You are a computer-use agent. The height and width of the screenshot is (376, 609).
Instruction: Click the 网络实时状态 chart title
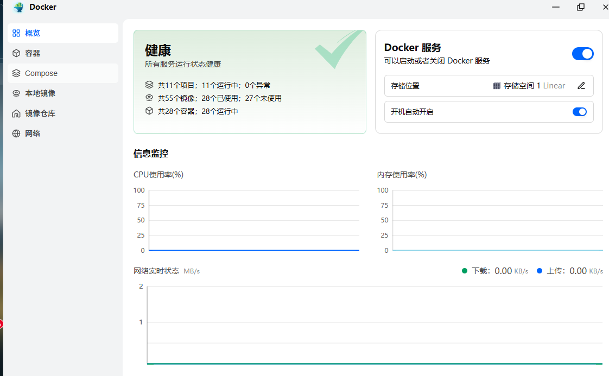[x=156, y=271]
